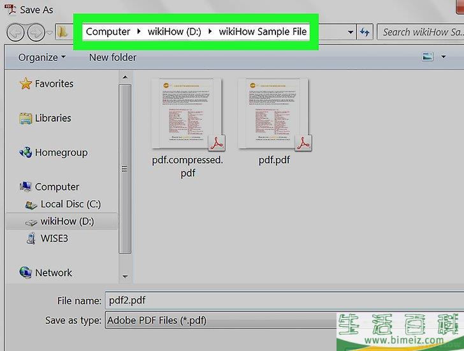Click the Libraries folder icon
Viewport: 464px width, 351px height.
tap(25, 118)
